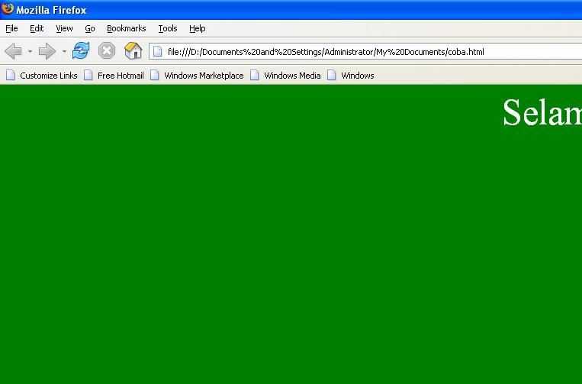This screenshot has height=384, width=582.
Task: Open the Forward history dropdown arrow
Action: coord(64,51)
